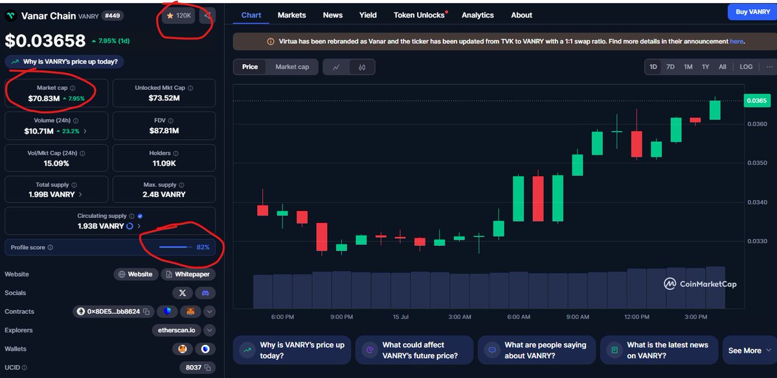Show info tooltip for Circulating supply
Screen dimensions: 777x378
(x=131, y=216)
